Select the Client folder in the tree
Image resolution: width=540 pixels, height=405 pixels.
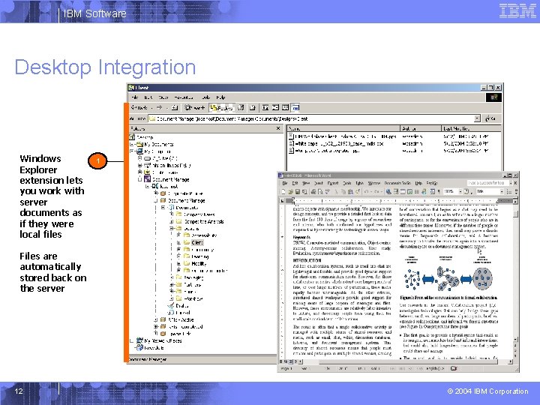[196, 242]
